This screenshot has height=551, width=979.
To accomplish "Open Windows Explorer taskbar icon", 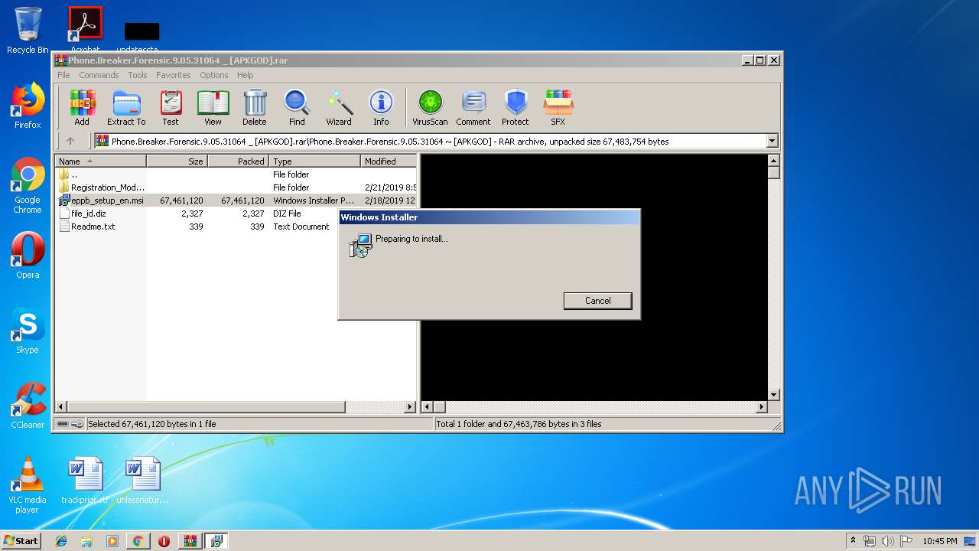I will (86, 541).
